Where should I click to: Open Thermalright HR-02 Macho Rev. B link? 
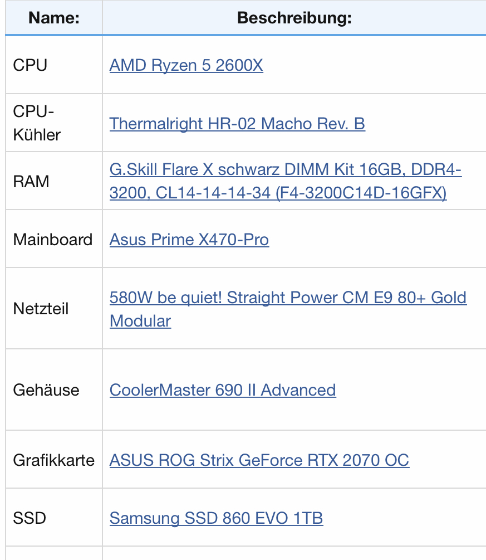click(x=237, y=124)
